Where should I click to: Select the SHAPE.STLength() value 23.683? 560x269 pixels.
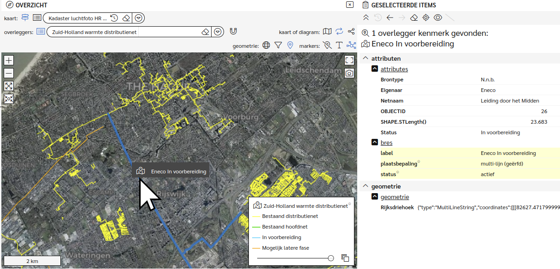[x=539, y=122]
